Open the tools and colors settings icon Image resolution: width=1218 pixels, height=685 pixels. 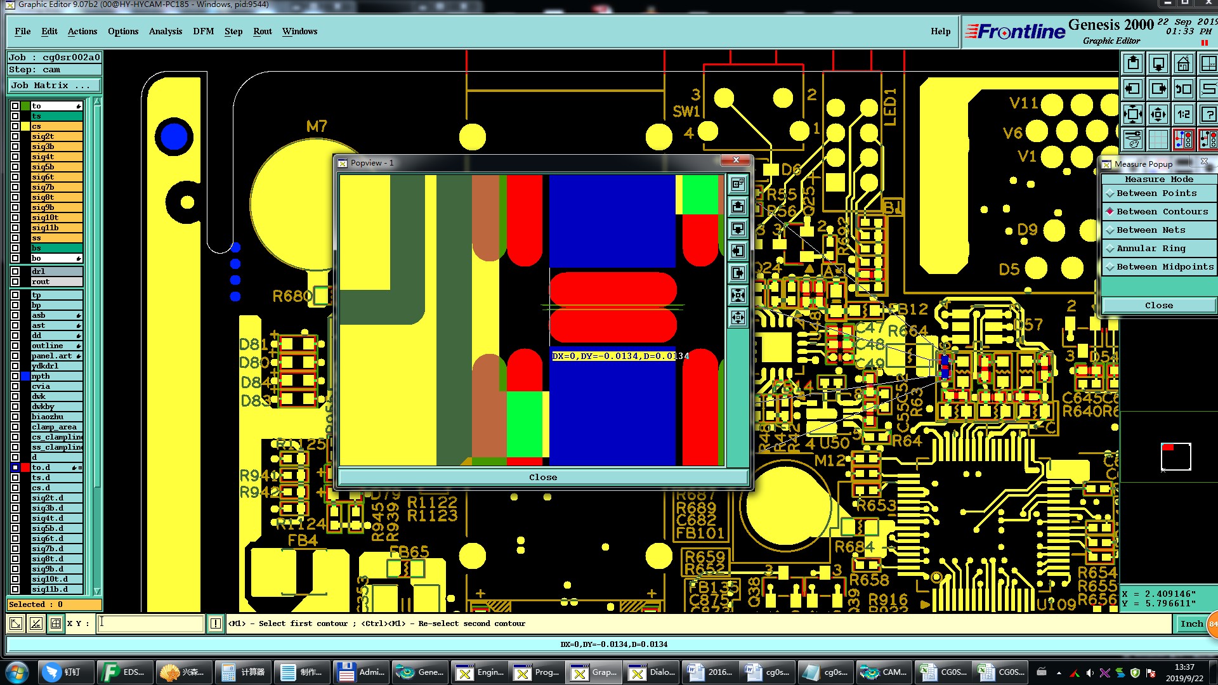[x=1133, y=139]
